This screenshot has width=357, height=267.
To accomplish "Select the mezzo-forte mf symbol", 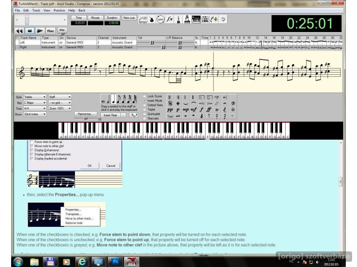I will tap(194, 109).
